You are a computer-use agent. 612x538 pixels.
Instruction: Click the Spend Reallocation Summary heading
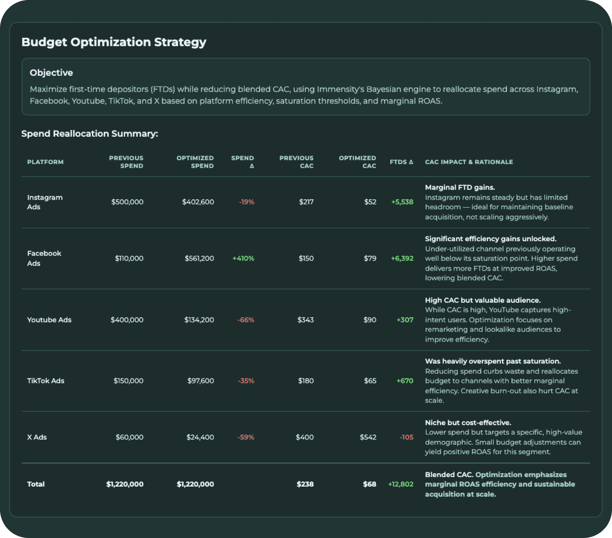pos(90,134)
